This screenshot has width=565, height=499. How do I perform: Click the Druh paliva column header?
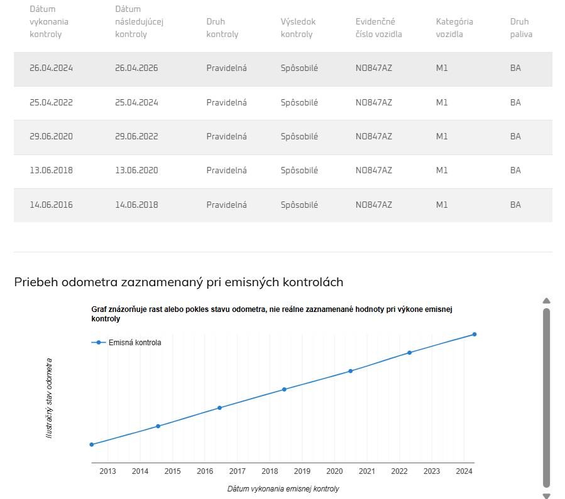click(x=520, y=28)
